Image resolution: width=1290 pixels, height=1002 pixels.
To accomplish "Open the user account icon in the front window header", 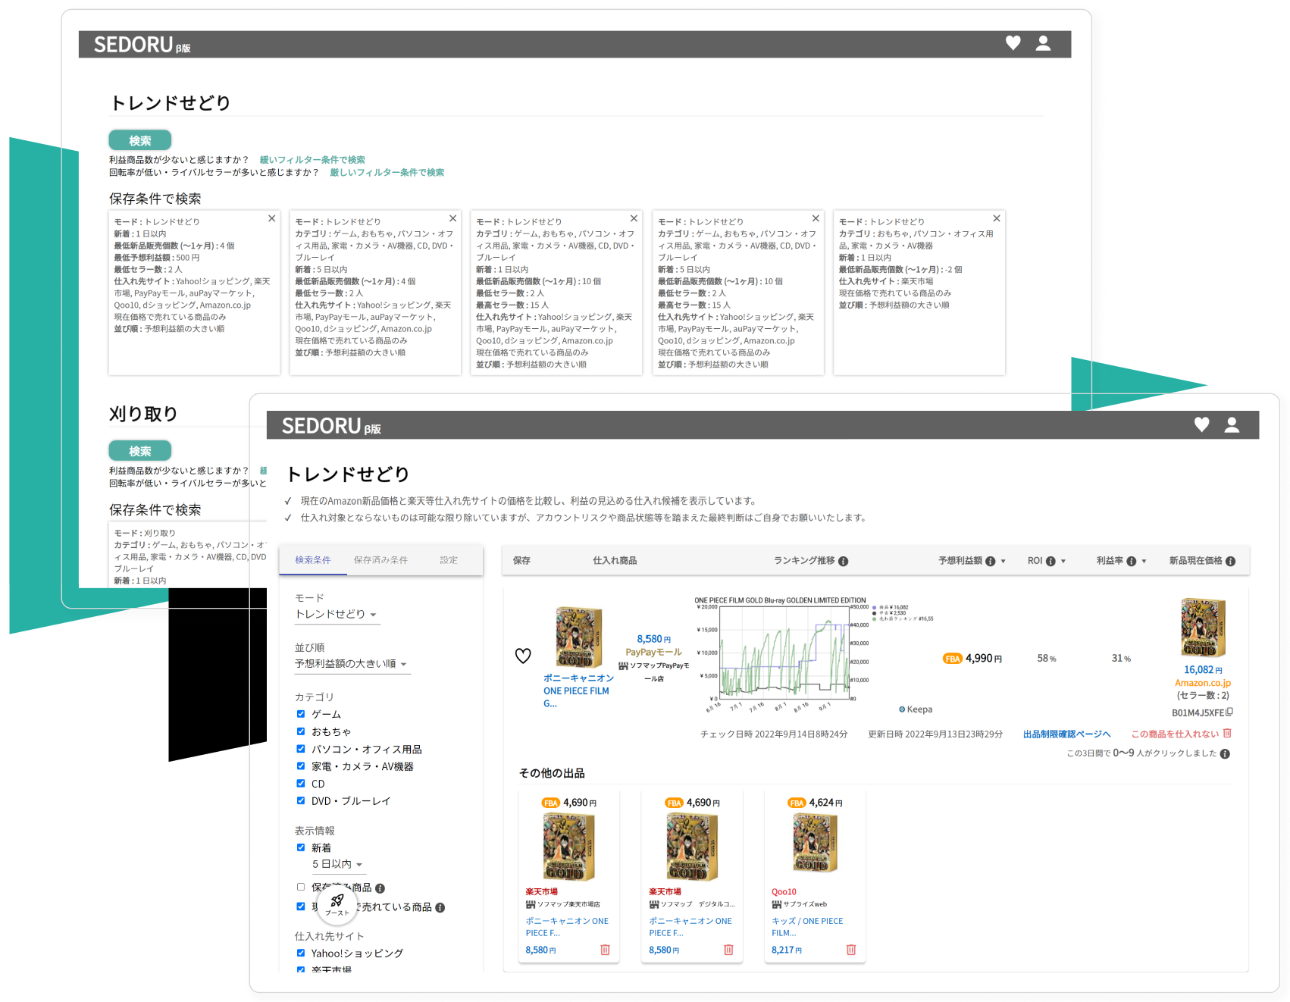I will pos(1232,425).
